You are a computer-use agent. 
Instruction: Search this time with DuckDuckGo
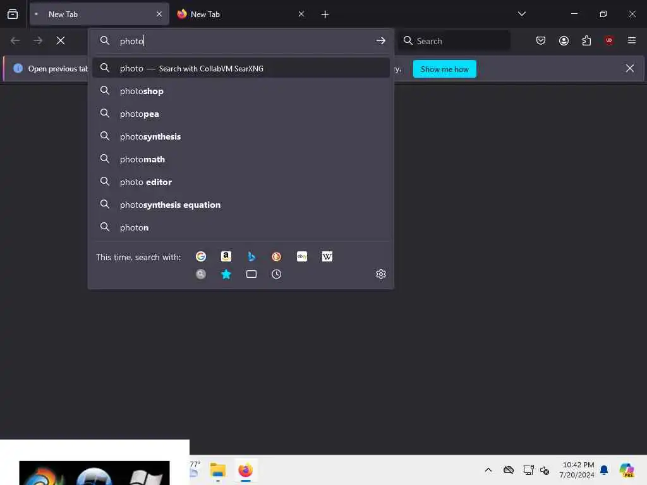click(277, 256)
